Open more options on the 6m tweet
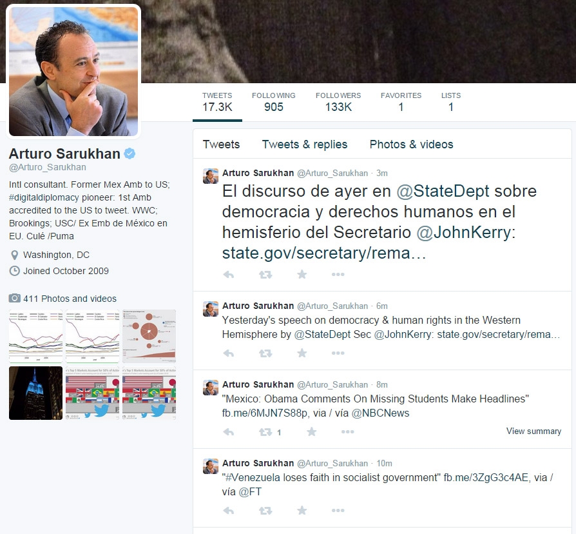Screen dimensions: 576x534 coord(338,353)
